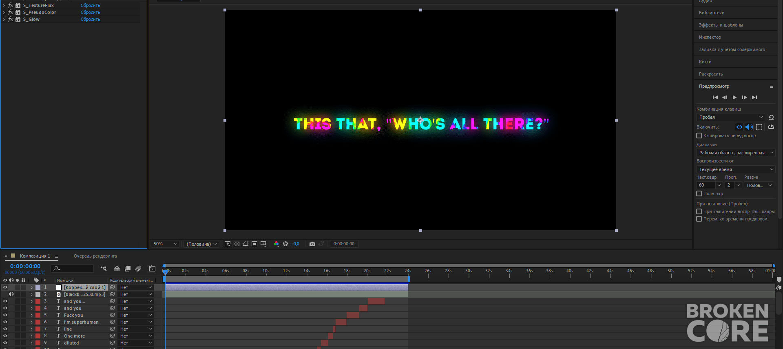This screenshot has width=783, height=349.
Task: Click the region of interest icon
Action: point(254,244)
